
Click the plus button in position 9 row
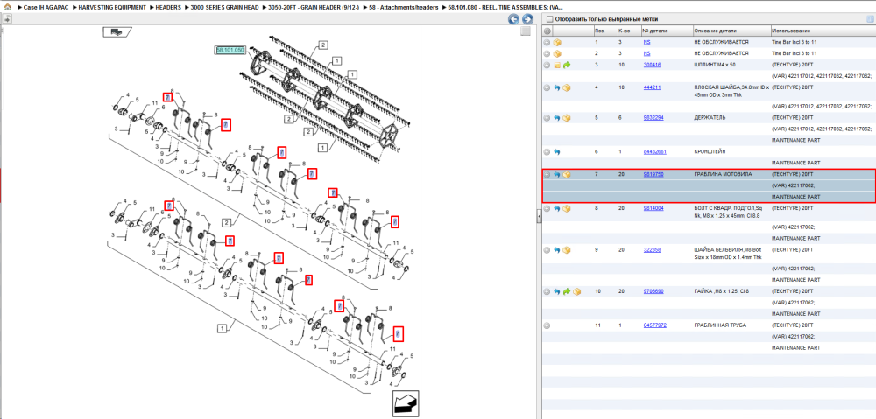pos(547,250)
